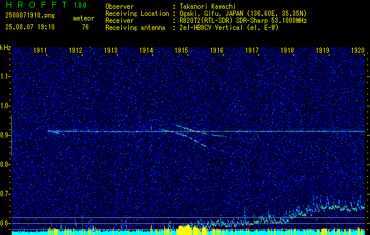Click time marker 1919
The height and width of the screenshot is (235, 370).
click(x=322, y=50)
